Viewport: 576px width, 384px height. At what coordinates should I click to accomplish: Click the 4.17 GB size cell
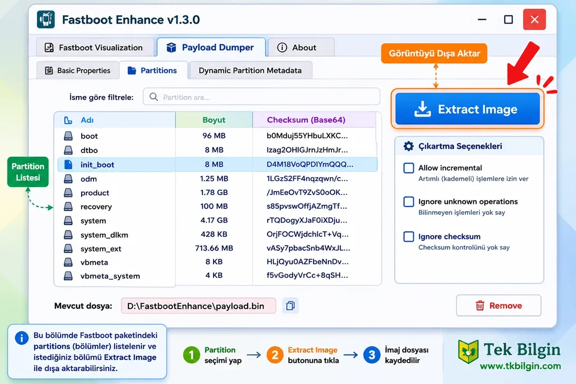(x=214, y=220)
